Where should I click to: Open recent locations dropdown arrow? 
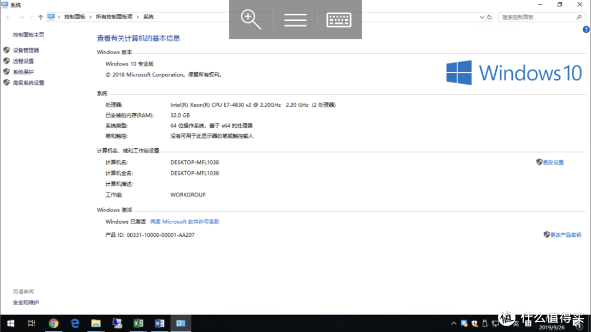click(x=31, y=17)
